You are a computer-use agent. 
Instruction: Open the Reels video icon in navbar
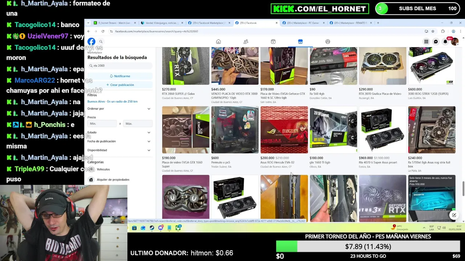pyautogui.click(x=273, y=42)
